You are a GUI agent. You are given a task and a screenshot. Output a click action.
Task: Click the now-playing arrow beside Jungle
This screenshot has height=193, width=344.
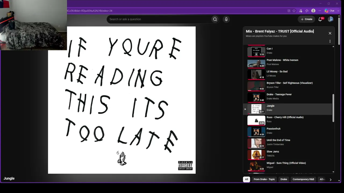tap(245, 109)
